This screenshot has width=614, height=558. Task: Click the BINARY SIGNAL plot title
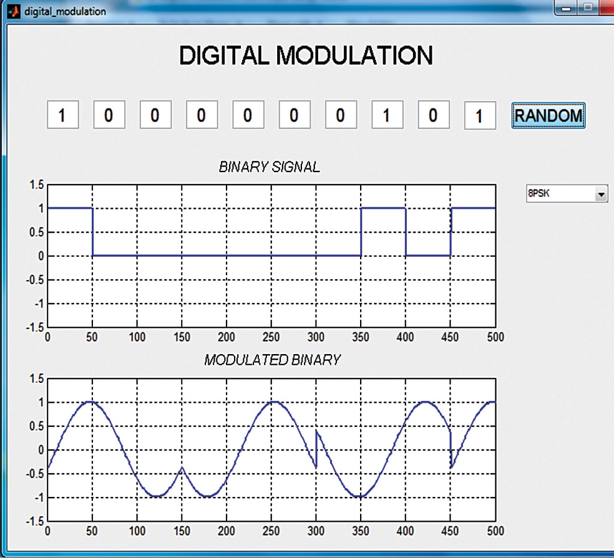tap(270, 167)
